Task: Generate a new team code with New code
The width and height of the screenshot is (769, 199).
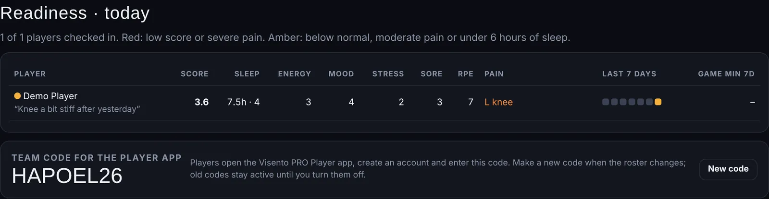Action: coord(728,169)
